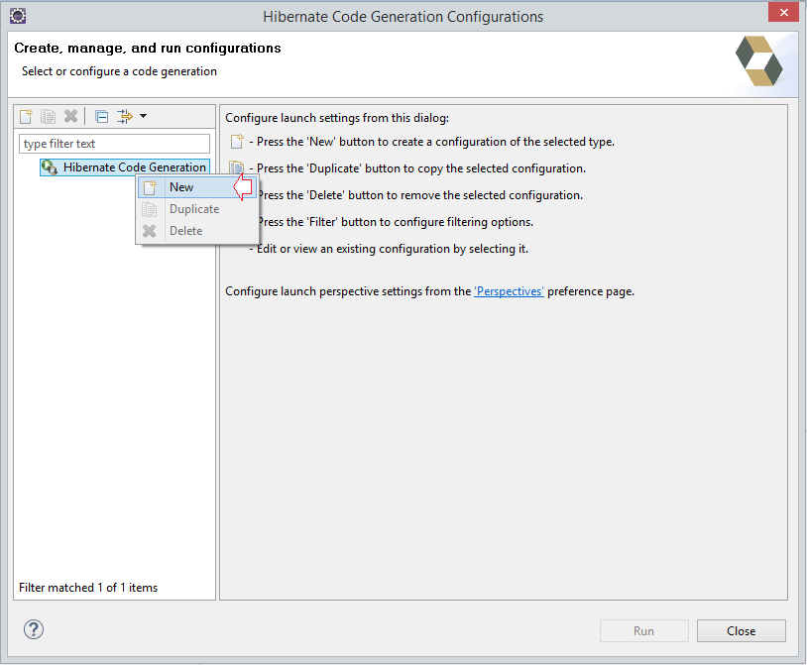Click the New configuration icon in instructions panel
807x665 pixels.
click(235, 144)
